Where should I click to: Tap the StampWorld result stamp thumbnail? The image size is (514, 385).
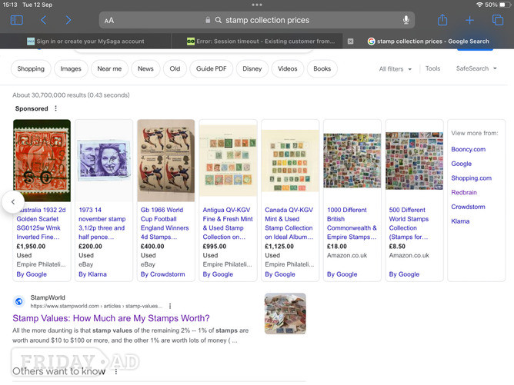click(285, 314)
